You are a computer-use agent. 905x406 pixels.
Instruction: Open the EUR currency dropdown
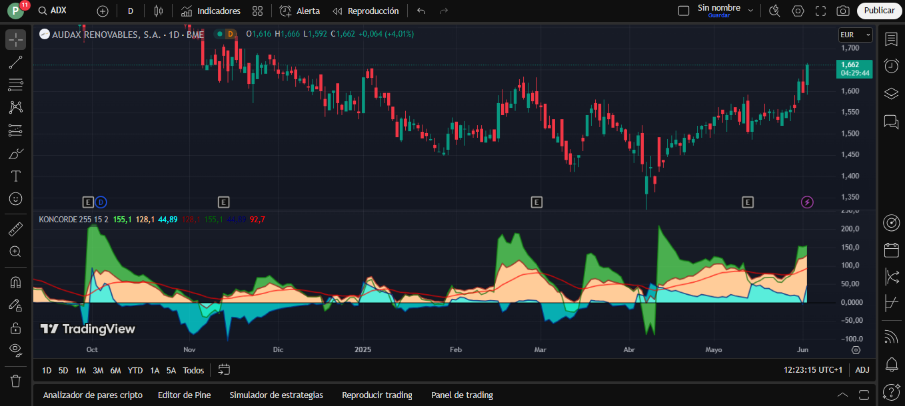[x=855, y=35]
